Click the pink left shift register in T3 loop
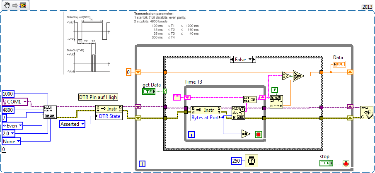 (x=187, y=97)
